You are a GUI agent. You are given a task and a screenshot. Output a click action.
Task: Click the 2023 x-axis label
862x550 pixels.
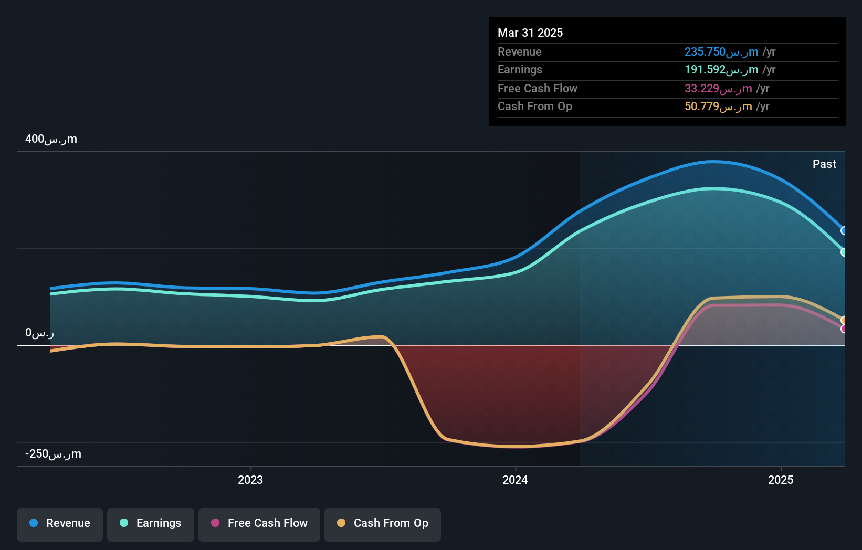250,480
